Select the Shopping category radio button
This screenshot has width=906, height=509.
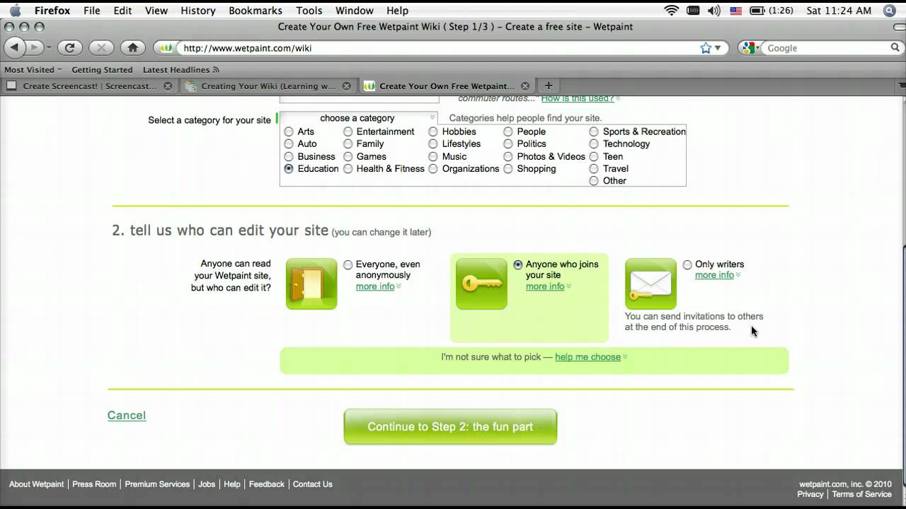pyautogui.click(x=508, y=169)
